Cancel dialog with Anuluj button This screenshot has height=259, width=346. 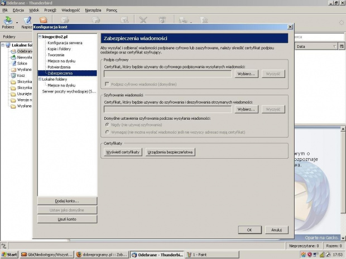(x=276, y=230)
